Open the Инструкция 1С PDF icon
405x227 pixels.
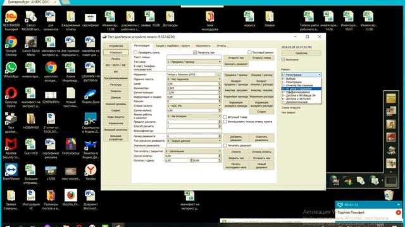(31, 200)
